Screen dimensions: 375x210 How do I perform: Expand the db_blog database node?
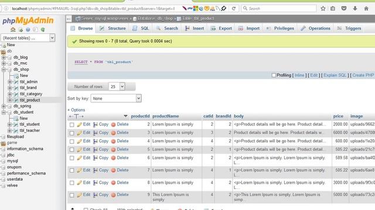[x=4, y=57]
